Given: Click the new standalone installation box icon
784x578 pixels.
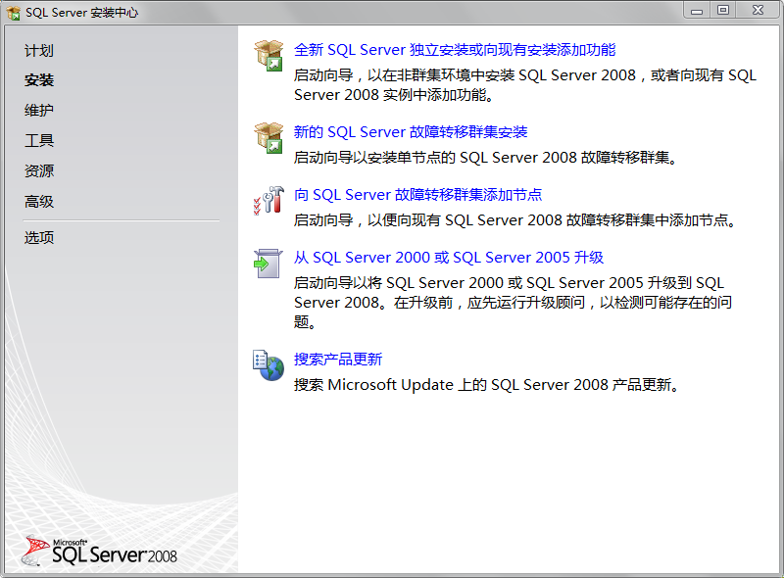Looking at the screenshot, I should coord(269,56).
